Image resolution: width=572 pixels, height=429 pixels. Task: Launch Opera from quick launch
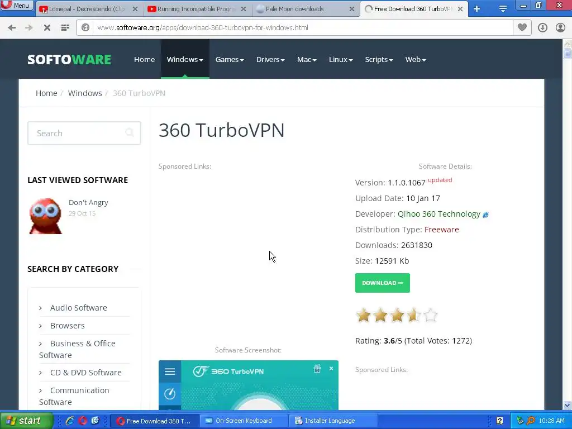(x=83, y=421)
